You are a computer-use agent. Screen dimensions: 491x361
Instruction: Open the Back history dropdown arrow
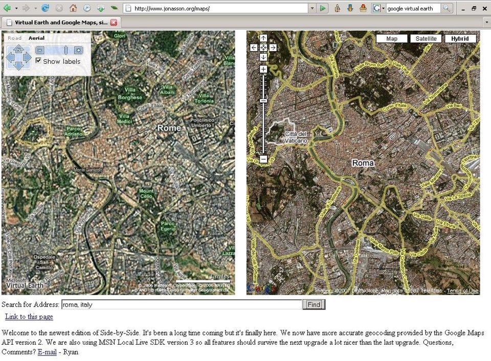click(16, 9)
